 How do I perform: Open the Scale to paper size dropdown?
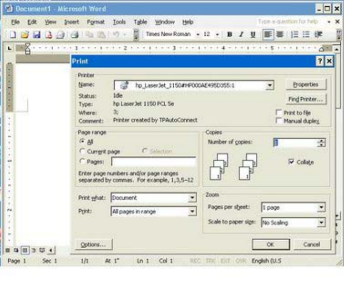(x=321, y=222)
